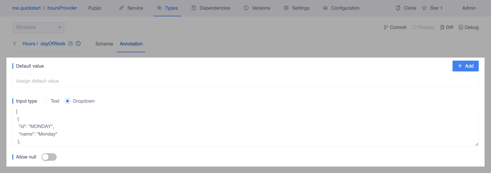The width and height of the screenshot is (491, 173).
Task: Open the Dependencies tab
Action: tap(211, 8)
